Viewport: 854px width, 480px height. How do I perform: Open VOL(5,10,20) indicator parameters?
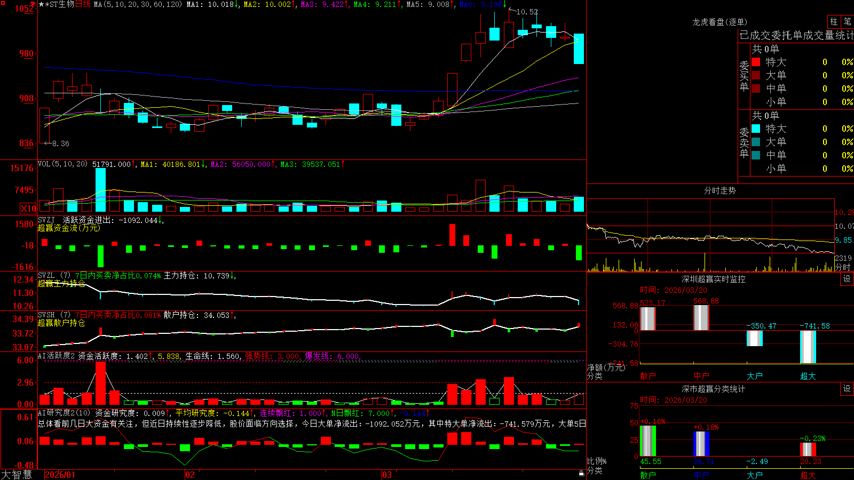coord(62,164)
